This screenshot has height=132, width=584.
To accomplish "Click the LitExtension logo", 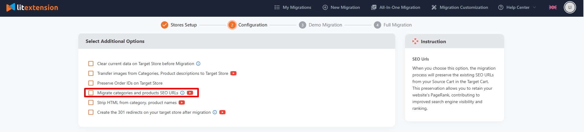I will [32, 7].
